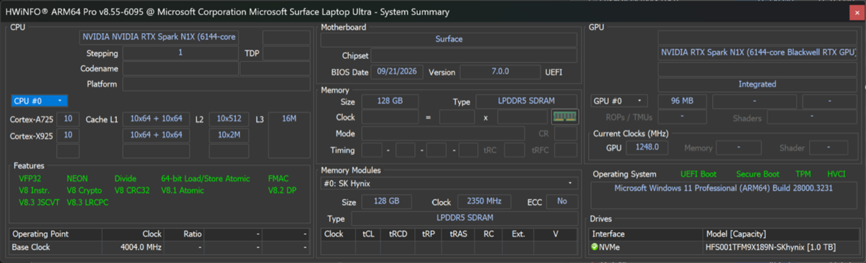Click the 'UEFI Boot' status label
866x263 pixels.
pos(699,174)
